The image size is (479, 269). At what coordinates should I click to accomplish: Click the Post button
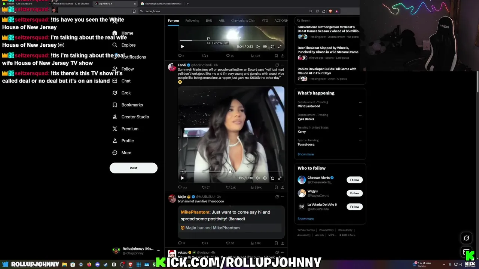click(134, 168)
